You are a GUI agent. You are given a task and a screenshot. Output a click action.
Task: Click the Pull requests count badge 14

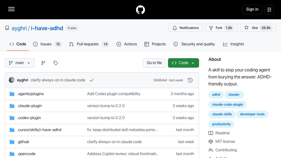(106, 44)
